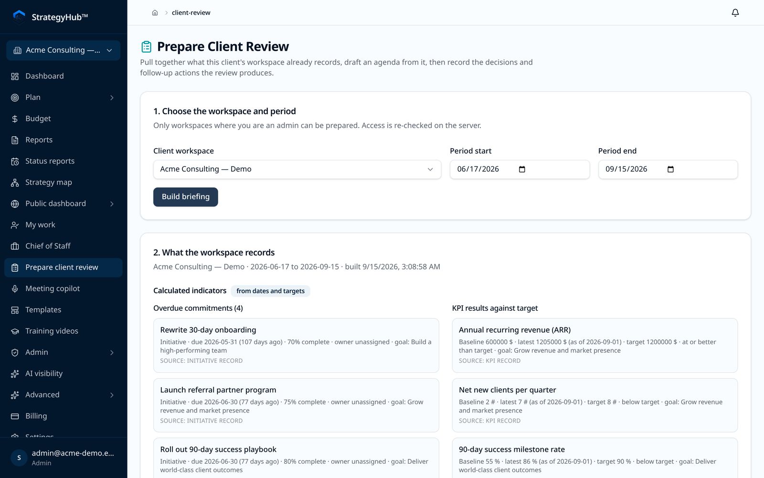Click the Reports document icon
Viewport: 764px width, 478px height.
pos(15,140)
